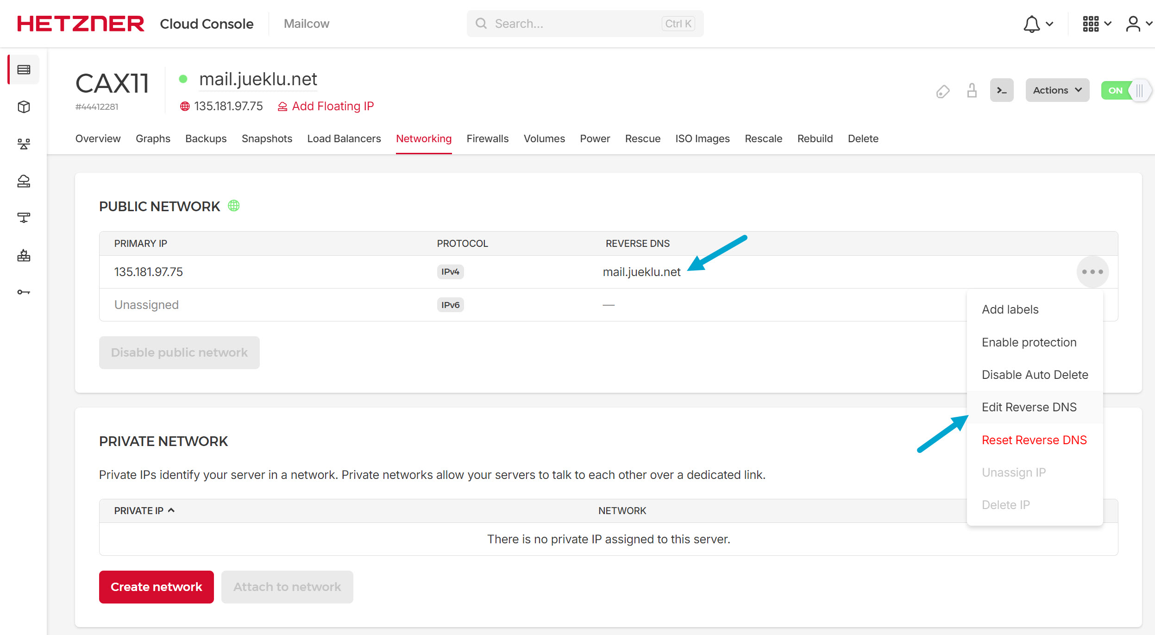Open the server console terminal icon
1155x635 pixels.
(1001, 90)
